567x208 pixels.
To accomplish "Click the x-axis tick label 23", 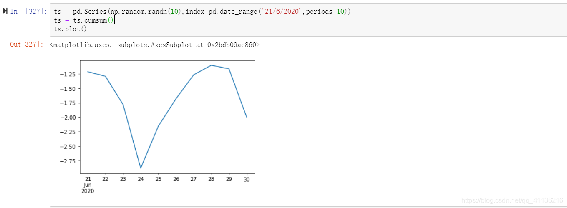I will coord(123,179).
